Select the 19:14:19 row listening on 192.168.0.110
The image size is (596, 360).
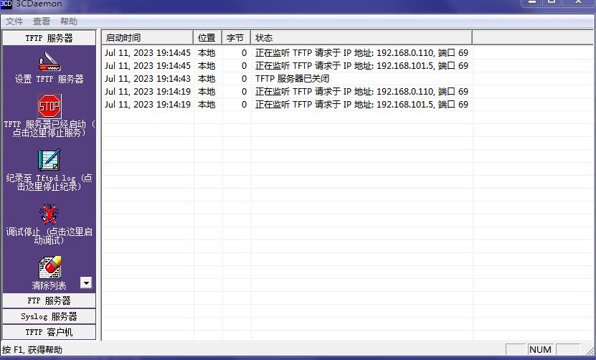click(287, 92)
